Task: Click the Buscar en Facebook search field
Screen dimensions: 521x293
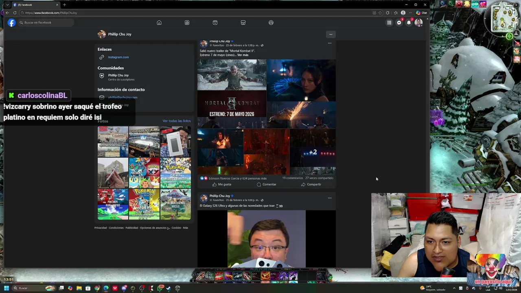Action: [x=46, y=22]
